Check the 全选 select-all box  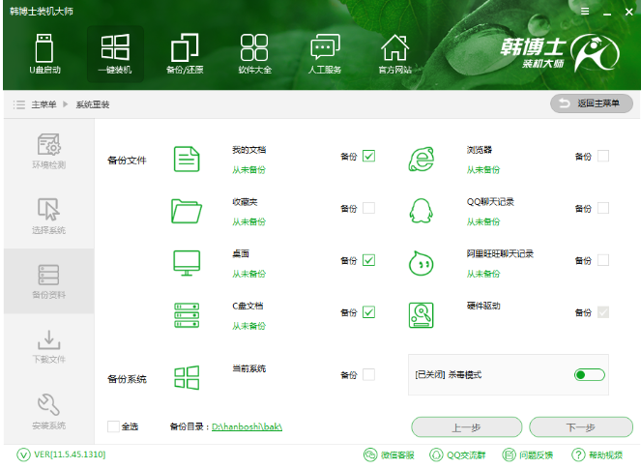point(113,426)
